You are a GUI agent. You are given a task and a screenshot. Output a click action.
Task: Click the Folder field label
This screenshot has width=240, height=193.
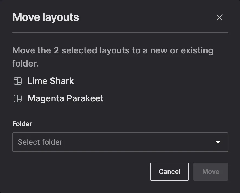click(22, 124)
